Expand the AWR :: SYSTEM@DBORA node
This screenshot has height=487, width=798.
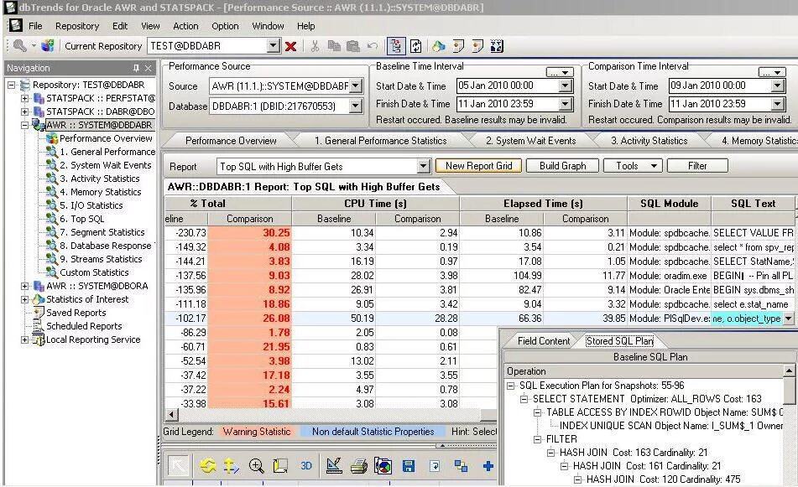point(24,286)
